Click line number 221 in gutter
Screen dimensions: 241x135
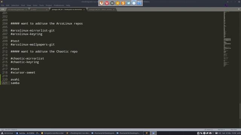point(5,83)
